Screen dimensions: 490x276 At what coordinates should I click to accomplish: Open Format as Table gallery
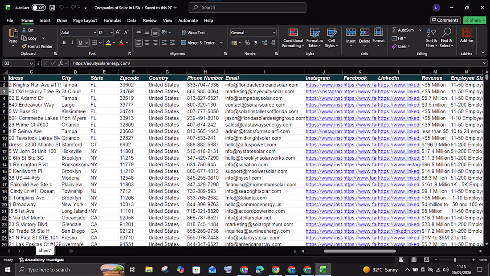pos(314,38)
